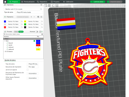Open the Dispositivo tab
The image size is (129, 97).
coord(42,2)
